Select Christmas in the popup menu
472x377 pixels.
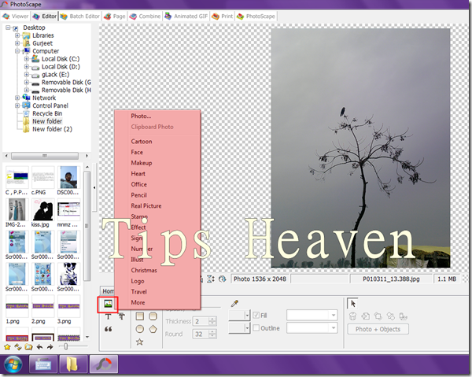click(144, 271)
